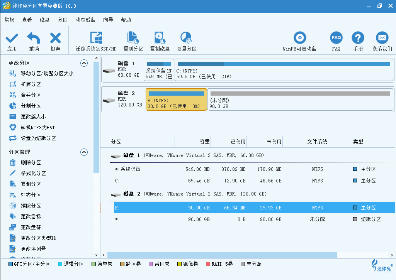Open the 帮助 menu
Screen dimensions: 396x280
click(x=126, y=20)
